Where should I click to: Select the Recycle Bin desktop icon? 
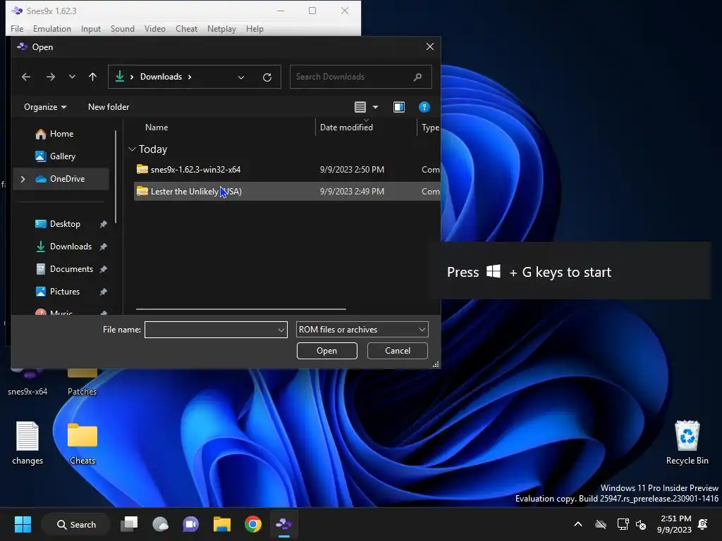click(687, 443)
